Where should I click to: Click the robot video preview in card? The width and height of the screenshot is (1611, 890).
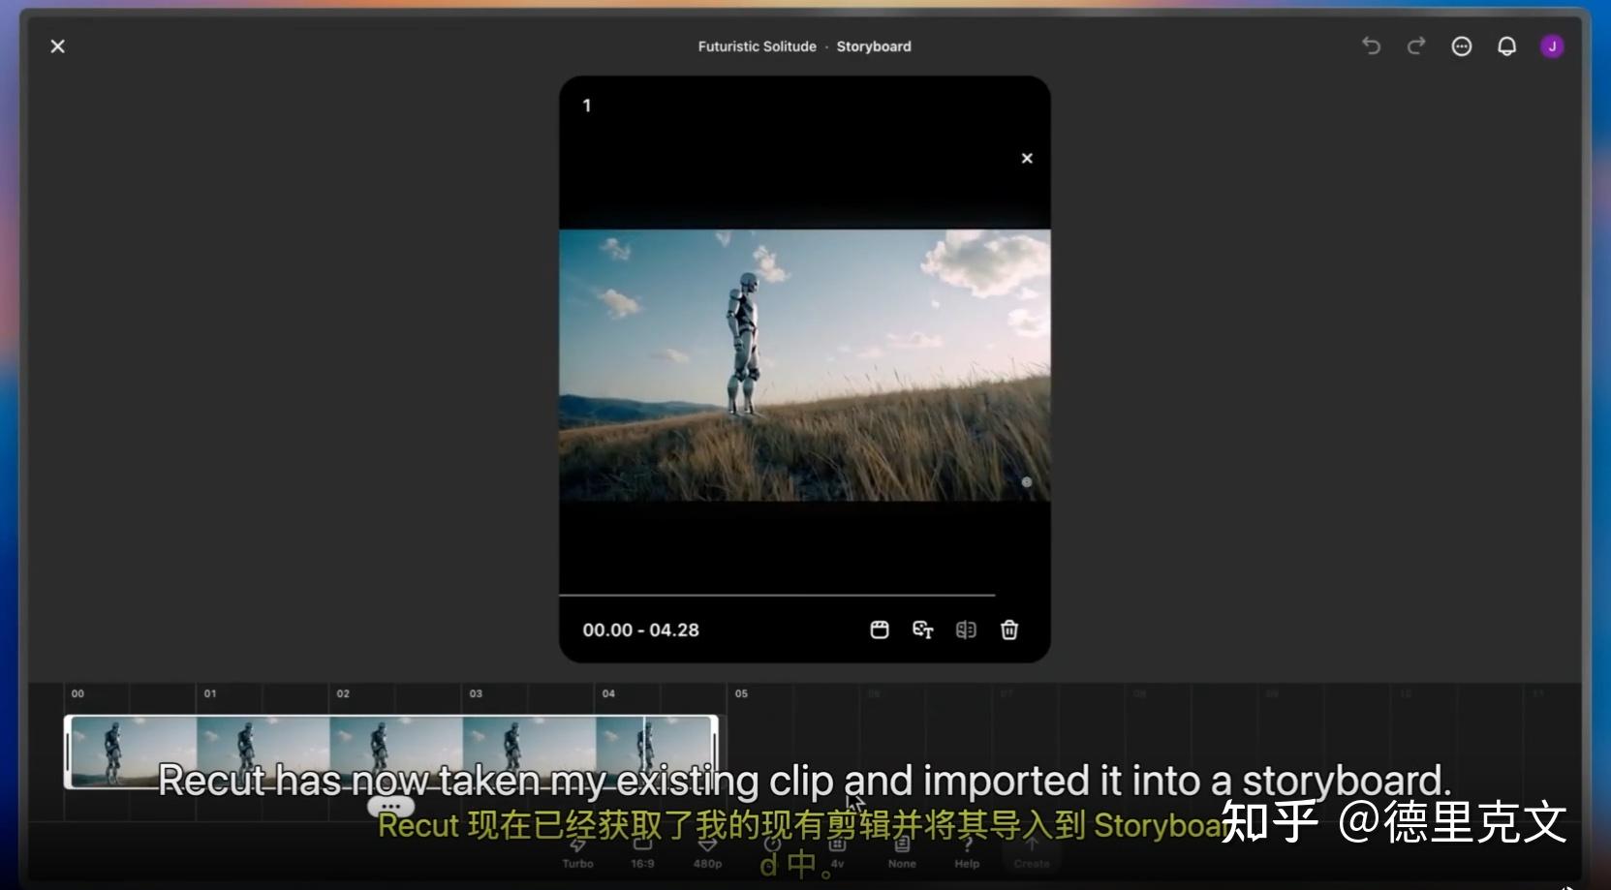[x=805, y=365]
